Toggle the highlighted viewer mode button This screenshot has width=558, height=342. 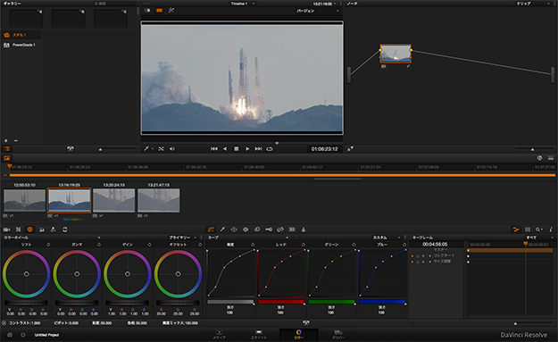[x=159, y=11]
